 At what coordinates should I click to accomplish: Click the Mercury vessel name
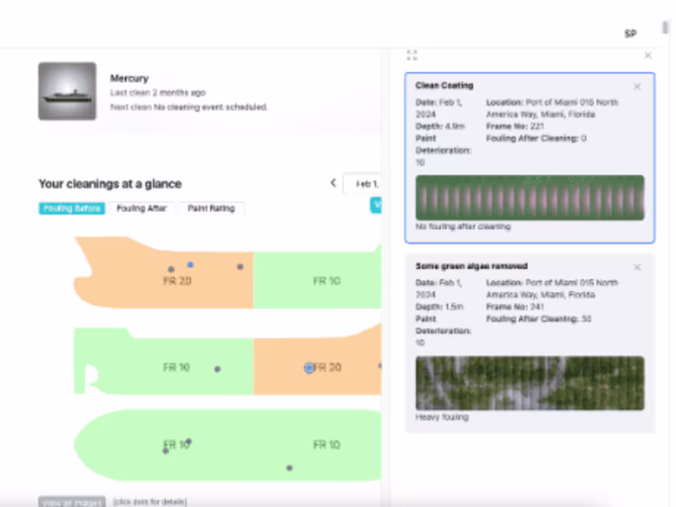129,78
